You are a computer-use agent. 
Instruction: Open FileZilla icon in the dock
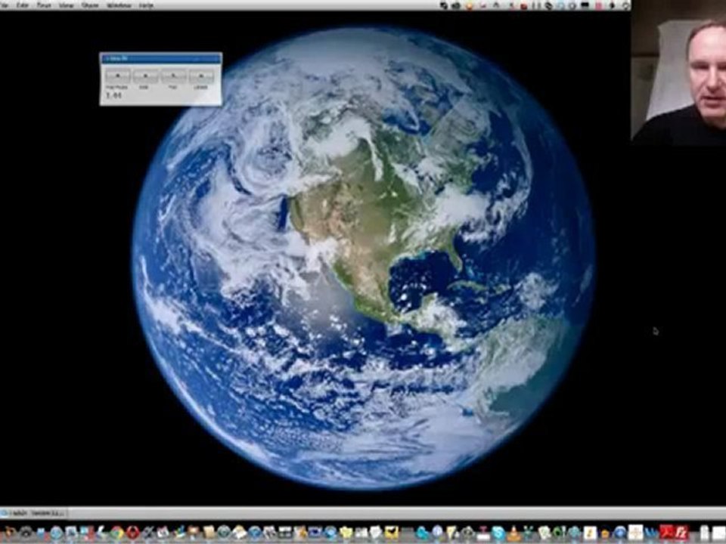pyautogui.click(x=681, y=533)
